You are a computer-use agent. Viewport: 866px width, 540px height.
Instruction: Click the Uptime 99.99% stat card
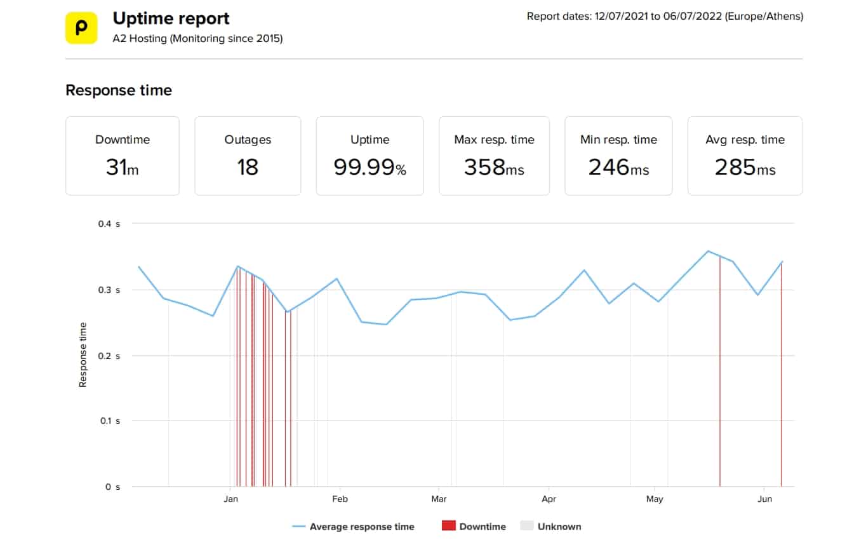point(370,156)
